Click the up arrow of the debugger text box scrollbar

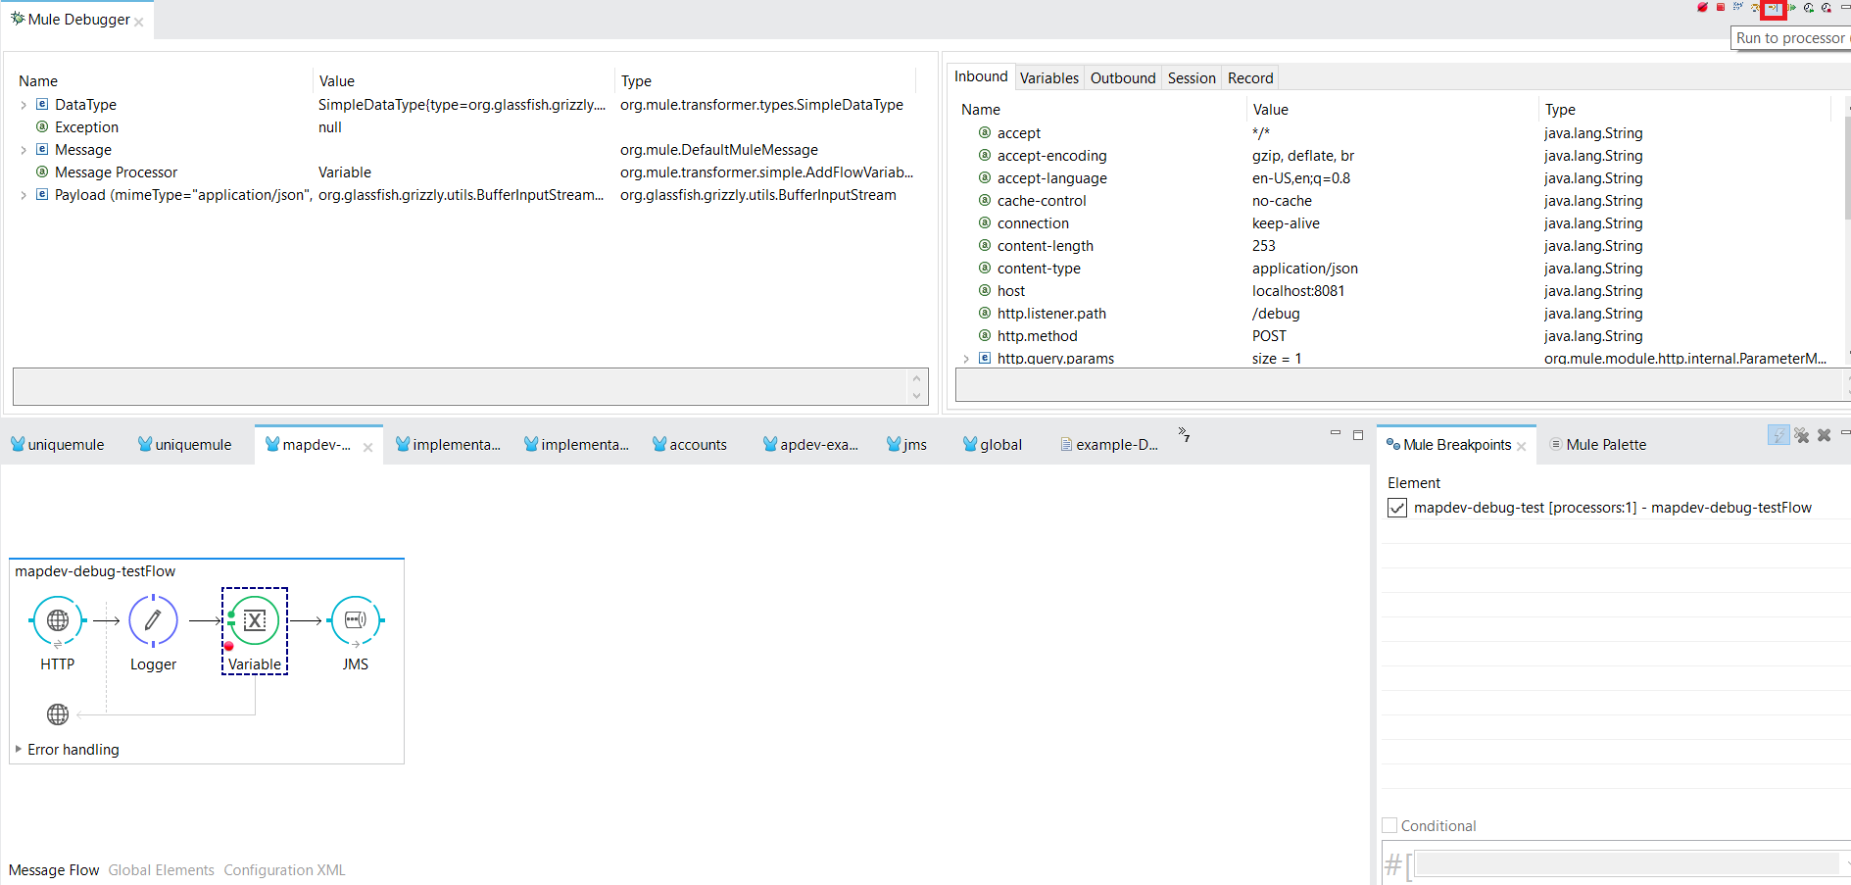tap(917, 377)
